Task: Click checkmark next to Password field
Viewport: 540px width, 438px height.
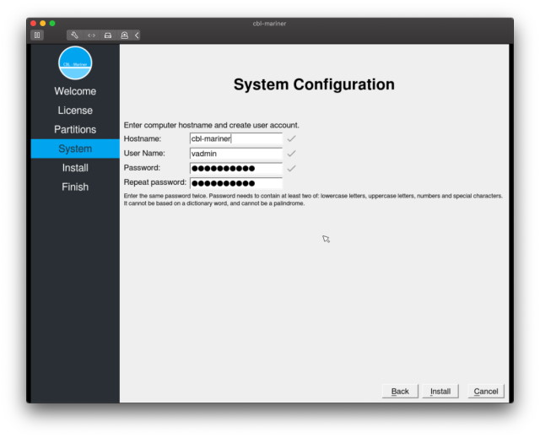Action: coord(292,168)
